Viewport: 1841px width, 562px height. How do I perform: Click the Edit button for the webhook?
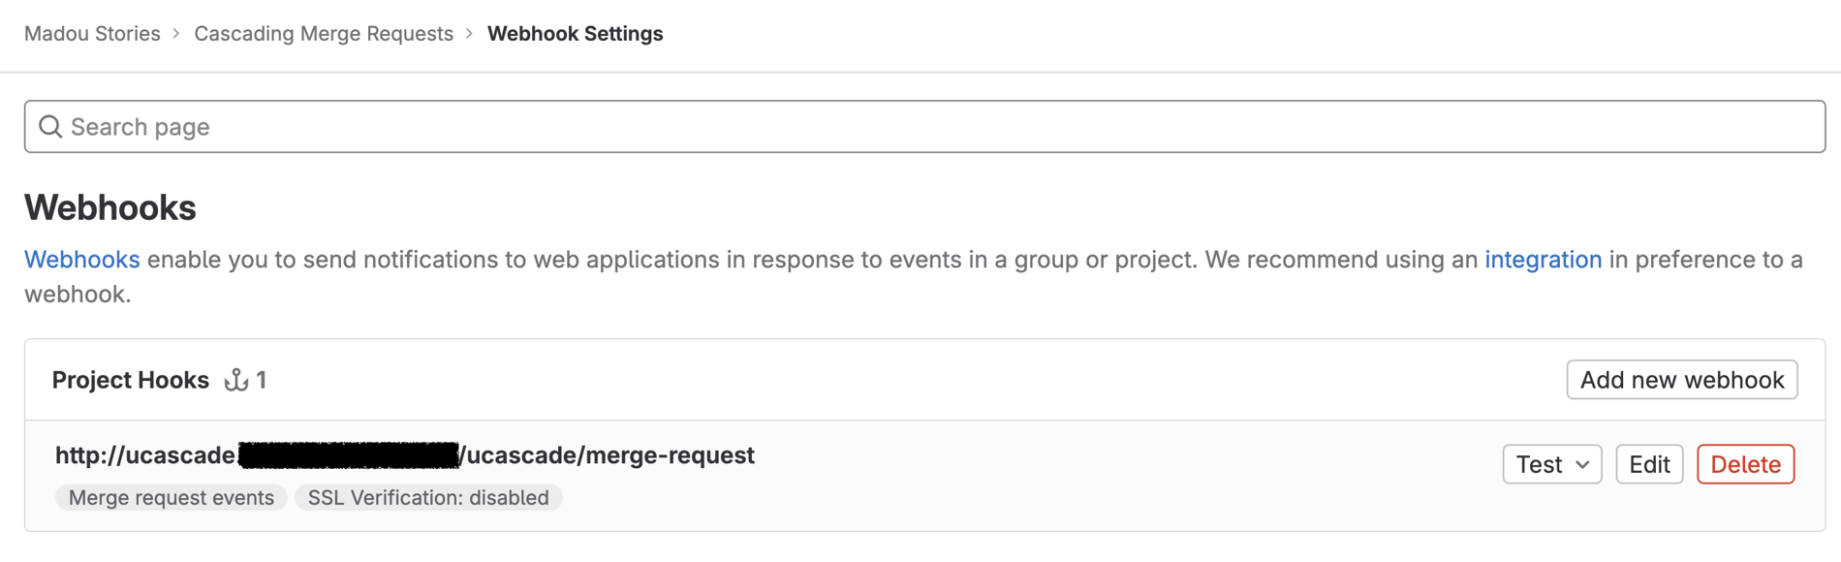[1649, 464]
